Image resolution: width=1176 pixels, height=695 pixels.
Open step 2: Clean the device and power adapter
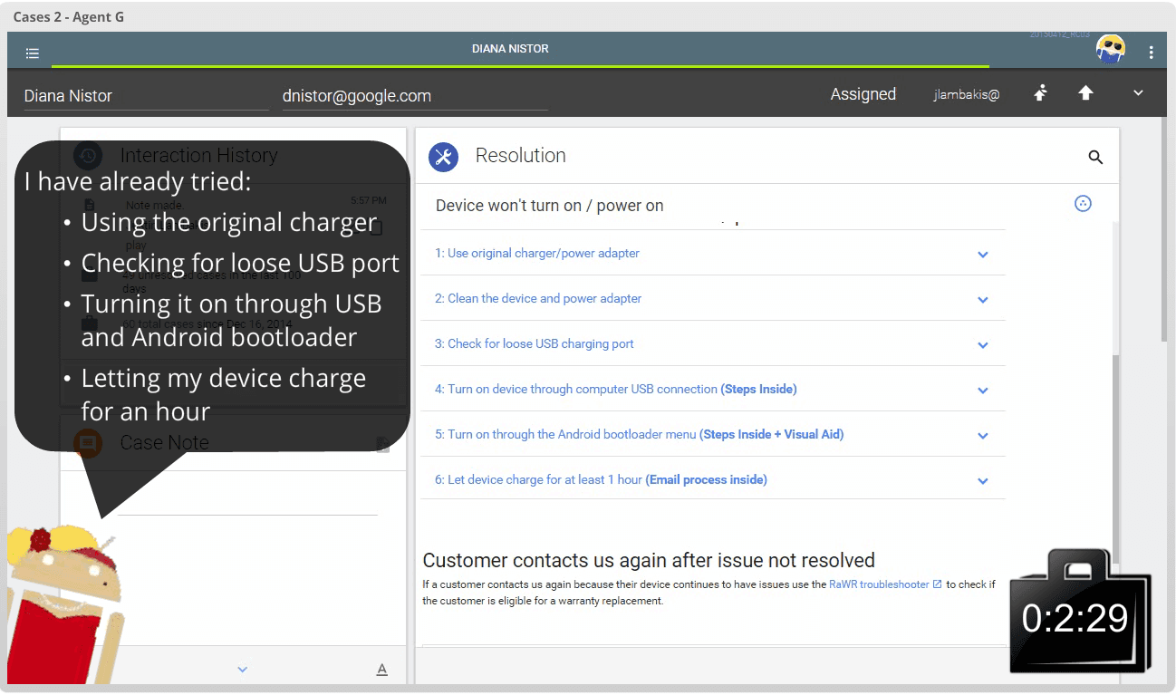coord(538,298)
